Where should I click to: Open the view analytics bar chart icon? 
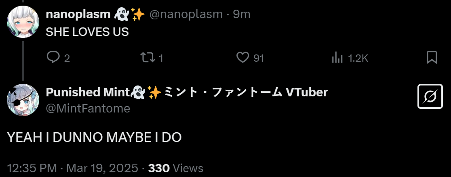(x=337, y=58)
